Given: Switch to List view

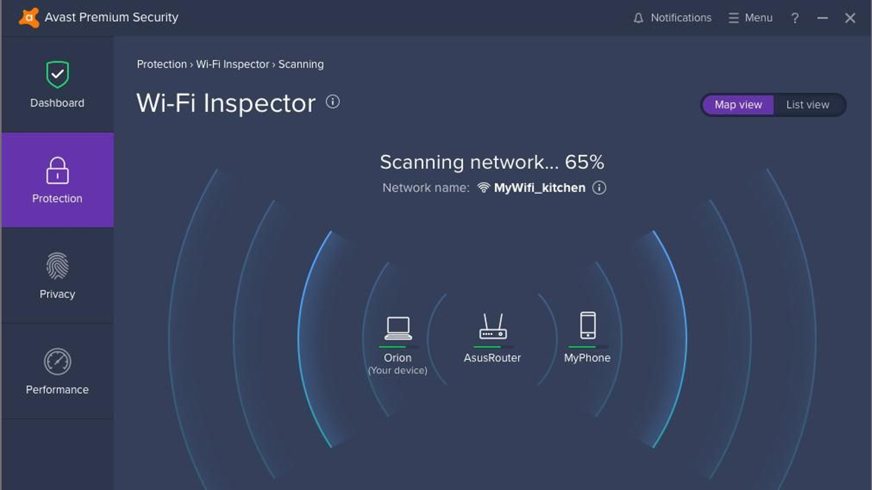Looking at the screenshot, I should tap(807, 105).
